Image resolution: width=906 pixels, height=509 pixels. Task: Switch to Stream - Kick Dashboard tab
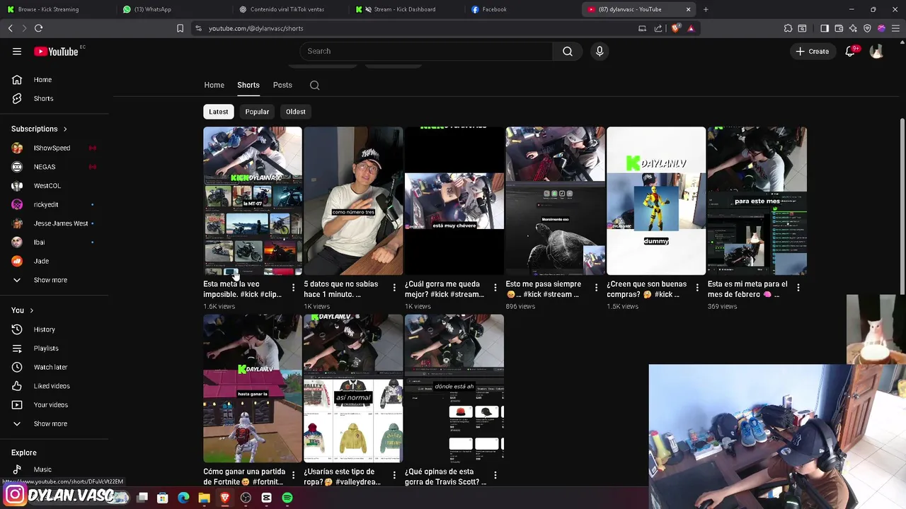[x=408, y=9]
